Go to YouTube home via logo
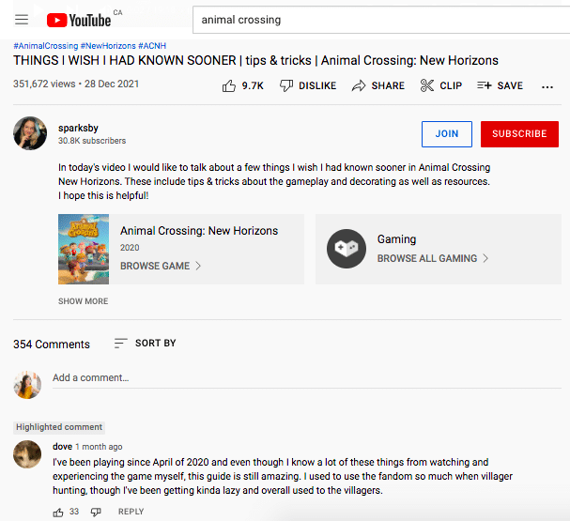The height and width of the screenshot is (521, 570). tap(79, 20)
